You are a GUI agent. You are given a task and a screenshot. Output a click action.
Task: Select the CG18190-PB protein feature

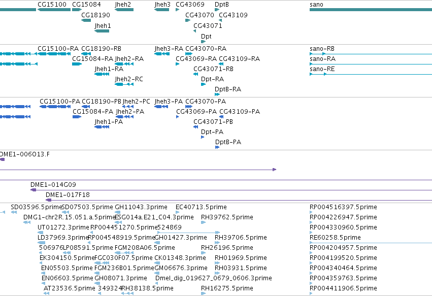click(86, 107)
